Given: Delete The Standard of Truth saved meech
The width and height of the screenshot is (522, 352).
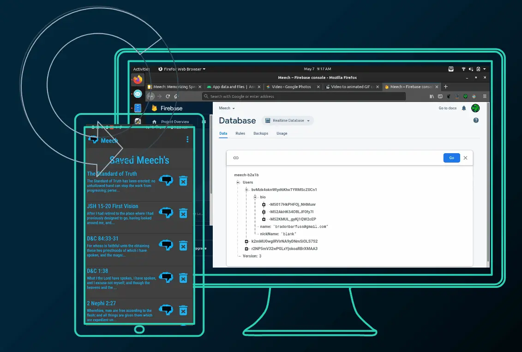Looking at the screenshot, I should (x=183, y=181).
